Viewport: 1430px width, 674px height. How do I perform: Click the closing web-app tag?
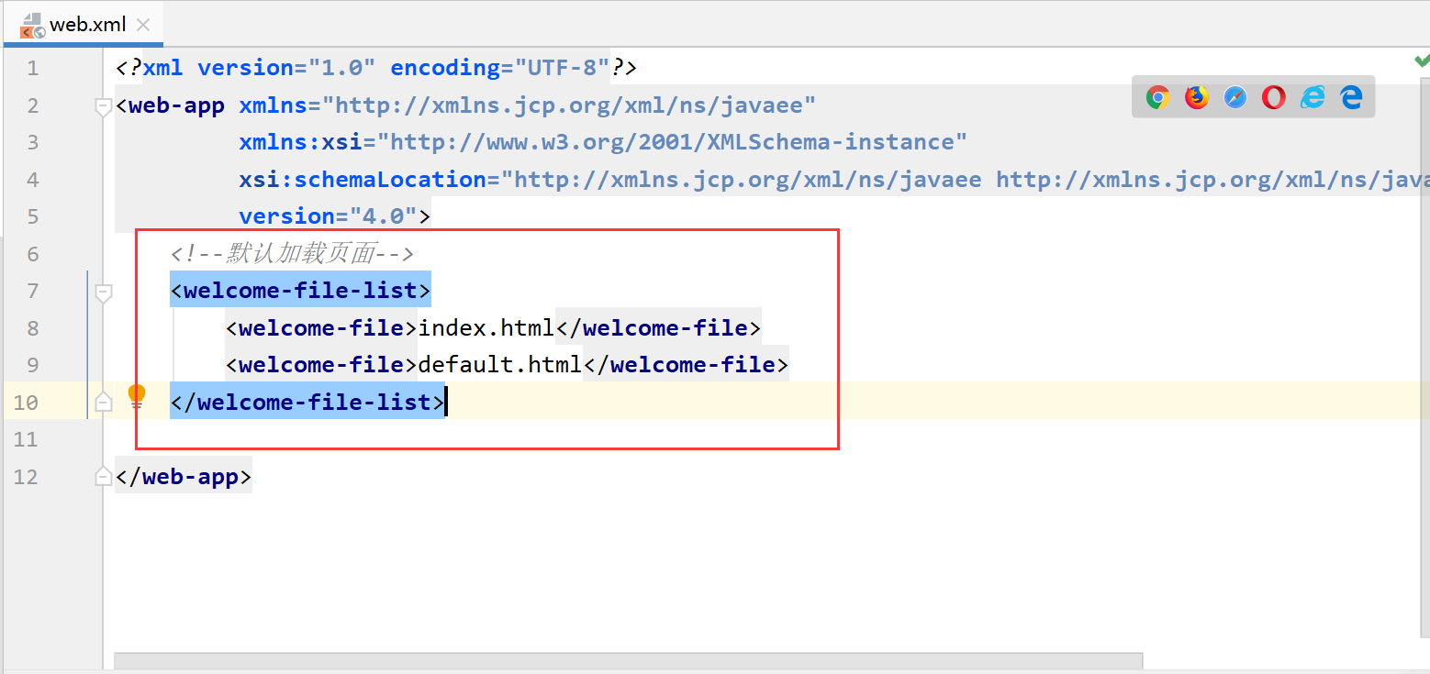(x=184, y=477)
